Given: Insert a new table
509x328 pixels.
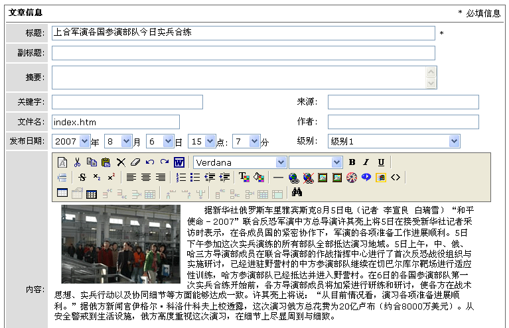Looking at the screenshot, I should coord(62,193).
